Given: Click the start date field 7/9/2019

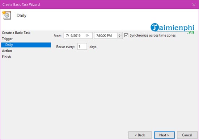Looking at the screenshot, I should (78, 36).
